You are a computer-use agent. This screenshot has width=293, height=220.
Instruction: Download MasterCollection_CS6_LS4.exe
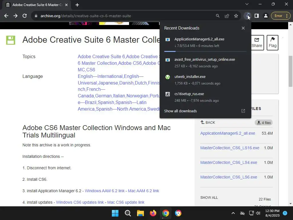[229, 162]
